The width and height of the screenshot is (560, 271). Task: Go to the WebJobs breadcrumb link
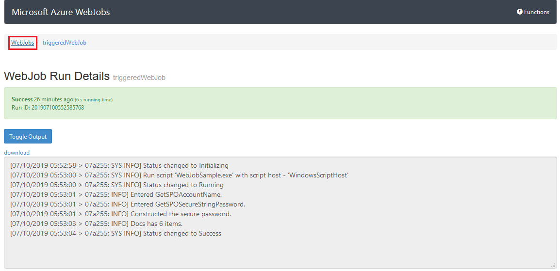coord(23,43)
